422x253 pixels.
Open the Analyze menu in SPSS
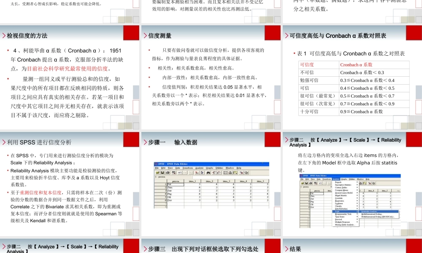[336, 179]
